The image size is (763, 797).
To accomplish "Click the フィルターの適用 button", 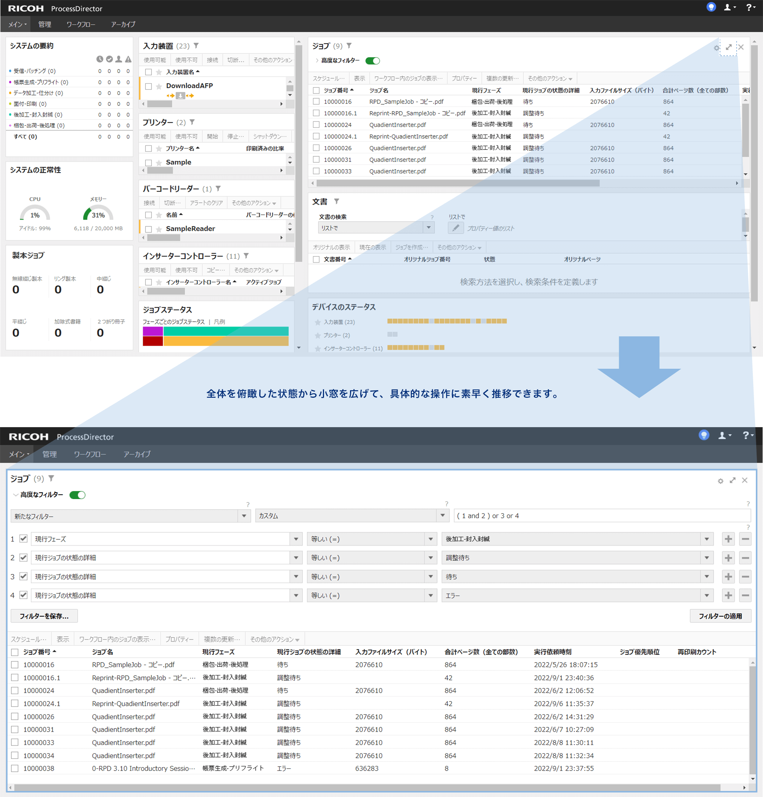I will (720, 616).
